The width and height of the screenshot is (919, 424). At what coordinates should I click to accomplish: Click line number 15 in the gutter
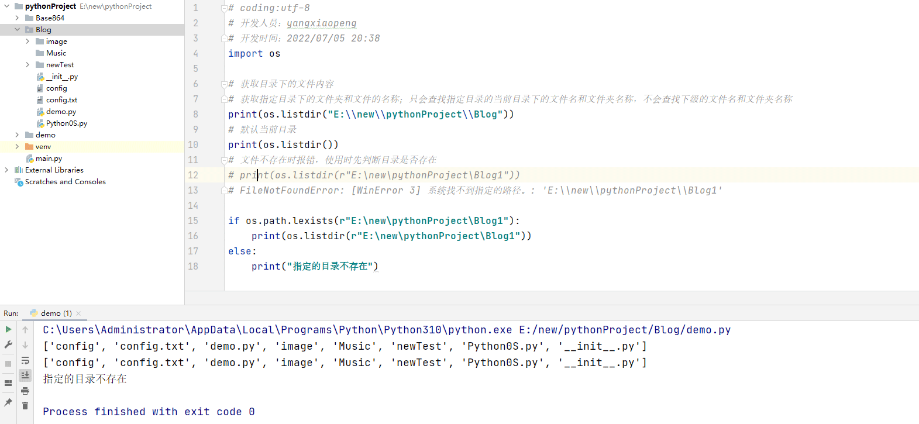point(193,220)
